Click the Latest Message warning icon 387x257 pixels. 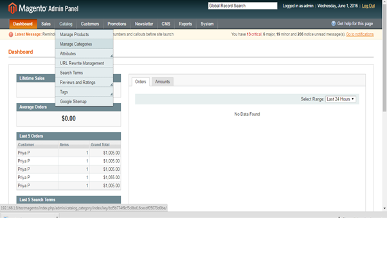tap(11, 34)
